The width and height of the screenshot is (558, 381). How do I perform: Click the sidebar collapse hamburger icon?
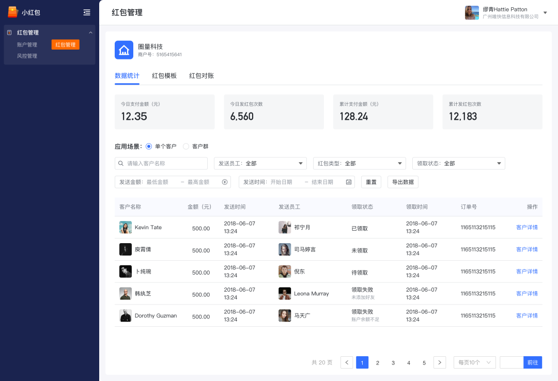coord(86,12)
